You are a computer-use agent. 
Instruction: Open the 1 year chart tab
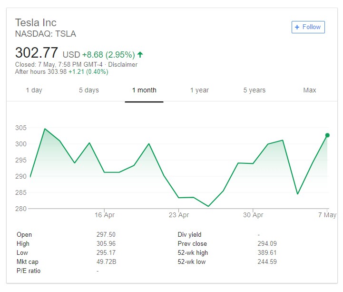pyautogui.click(x=199, y=91)
